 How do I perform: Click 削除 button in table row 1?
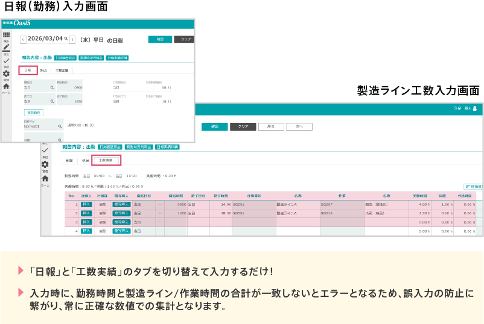(x=103, y=205)
